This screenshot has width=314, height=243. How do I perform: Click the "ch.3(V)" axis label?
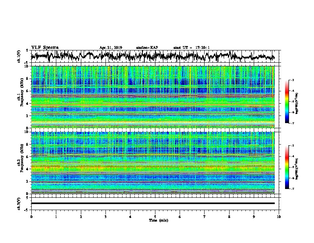point(19,204)
